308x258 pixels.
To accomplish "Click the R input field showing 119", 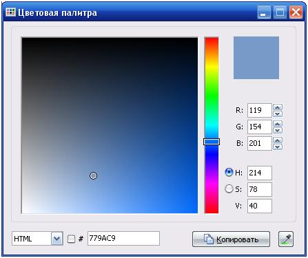I will tap(260, 111).
